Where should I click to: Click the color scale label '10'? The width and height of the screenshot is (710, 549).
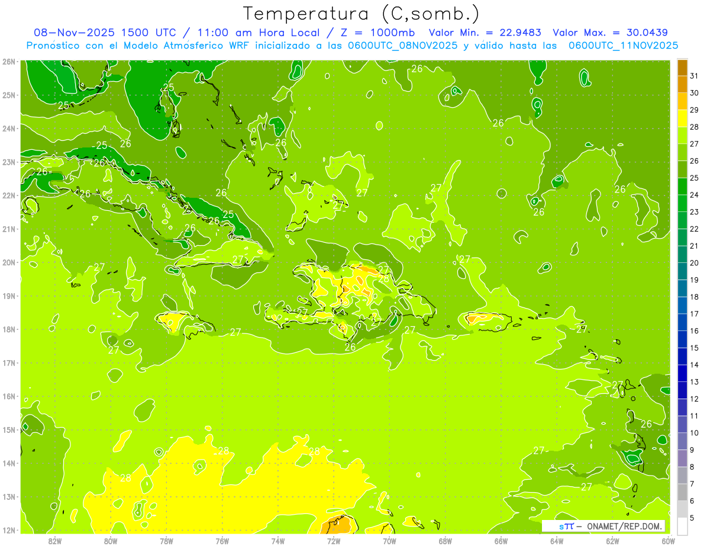tap(694, 433)
